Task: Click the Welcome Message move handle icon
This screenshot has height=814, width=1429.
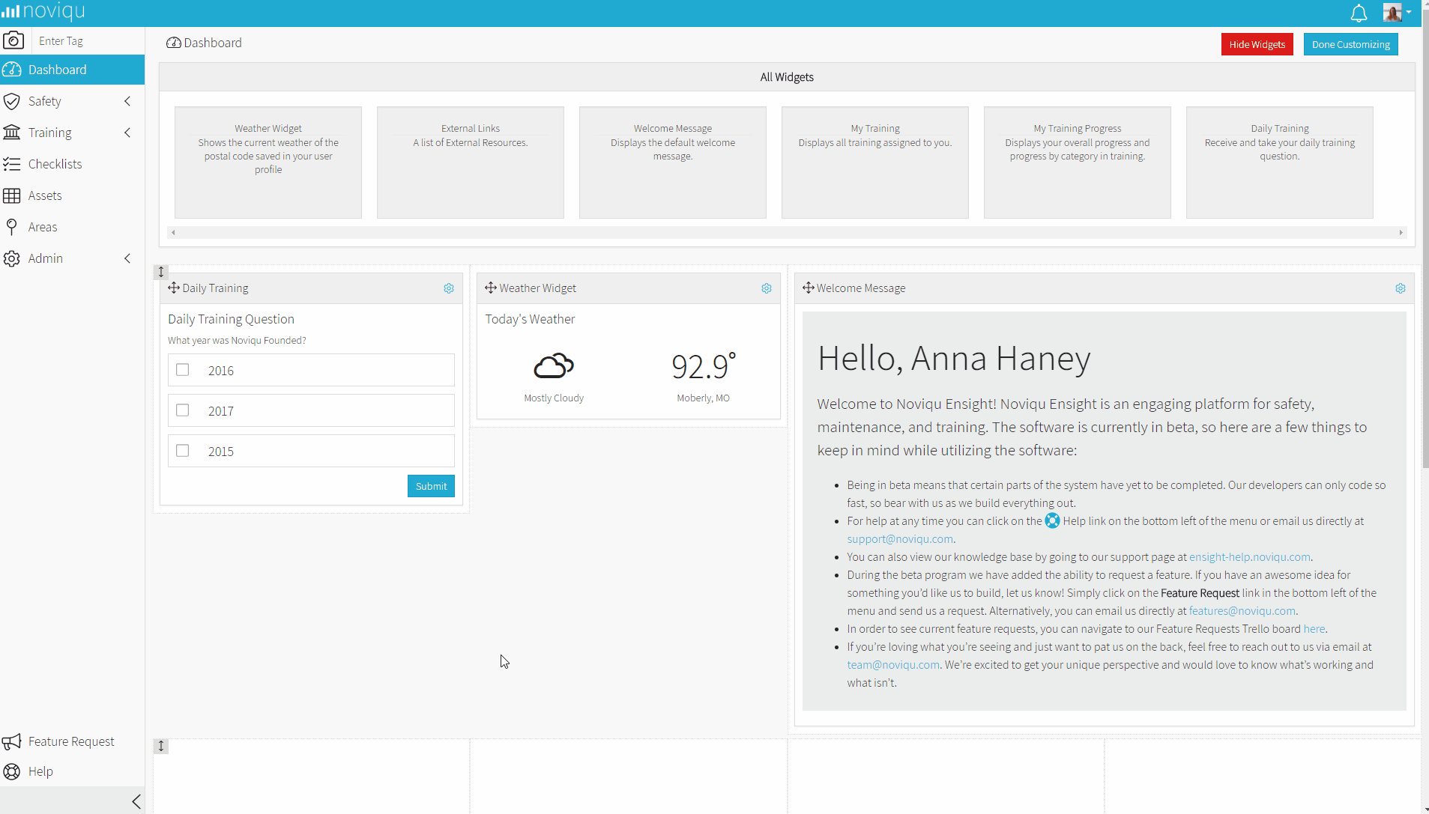Action: [808, 288]
